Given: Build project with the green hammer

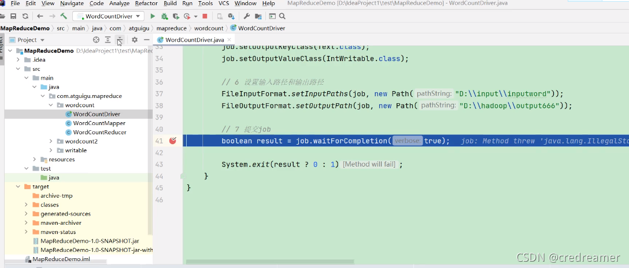Looking at the screenshot, I should click(x=64, y=16).
